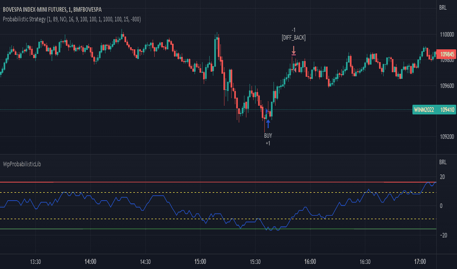Click the BUY +1 entry label
The image size is (457, 269).
tap(268, 139)
